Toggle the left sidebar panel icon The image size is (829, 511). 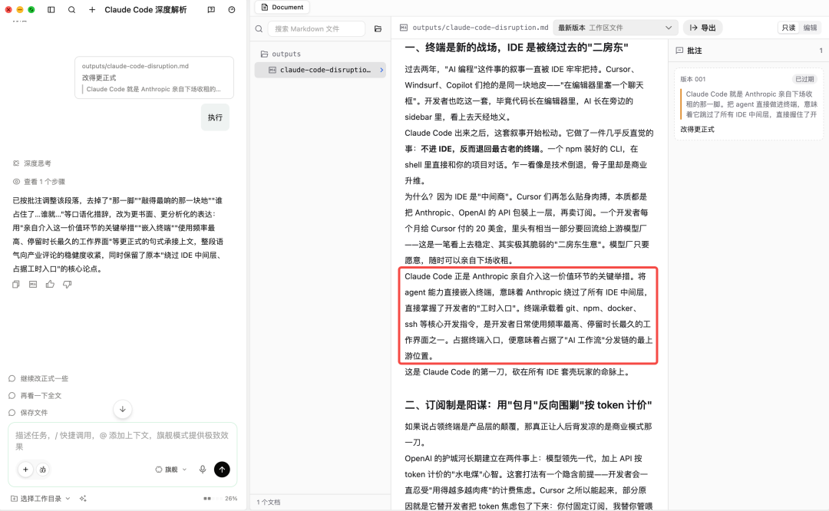[x=51, y=9]
